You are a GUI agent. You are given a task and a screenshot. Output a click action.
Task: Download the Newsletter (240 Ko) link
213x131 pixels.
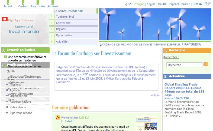[75, 117]
